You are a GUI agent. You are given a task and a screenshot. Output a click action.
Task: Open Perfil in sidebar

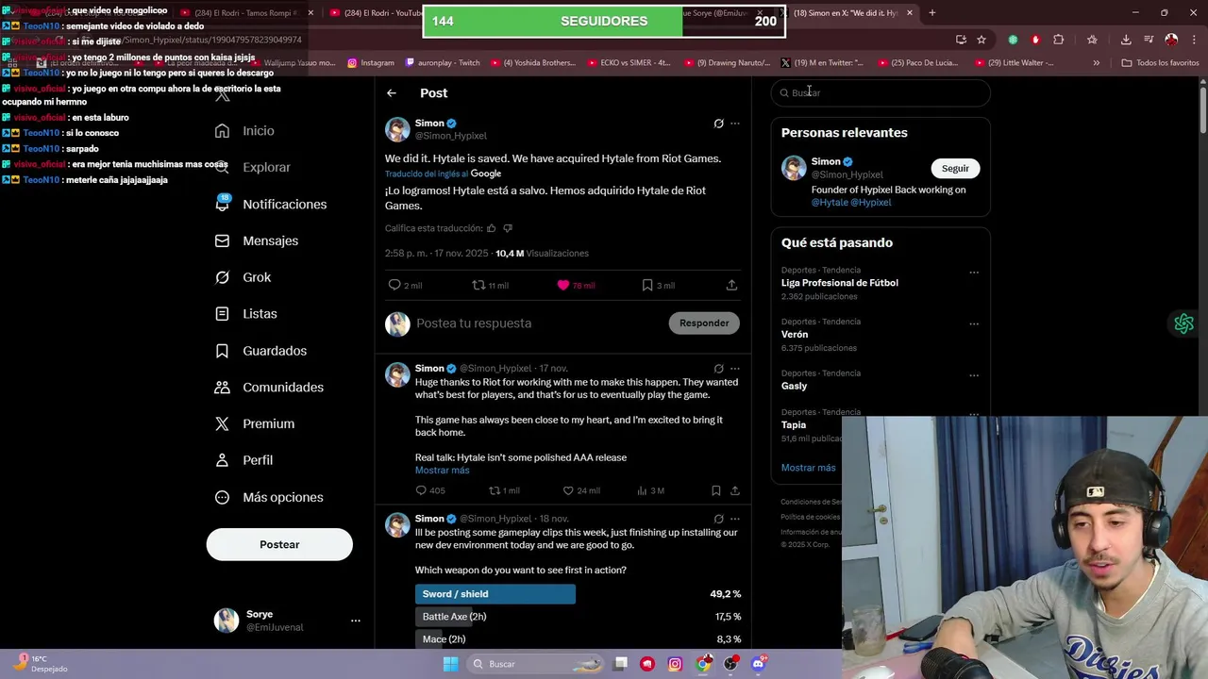click(243, 460)
